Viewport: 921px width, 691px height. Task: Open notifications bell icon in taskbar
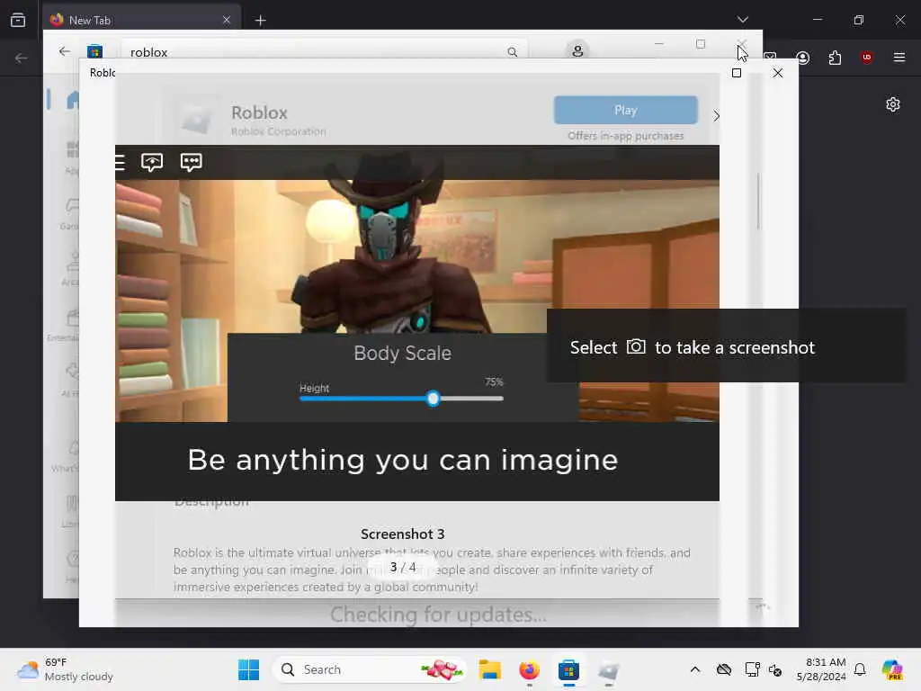(x=860, y=669)
